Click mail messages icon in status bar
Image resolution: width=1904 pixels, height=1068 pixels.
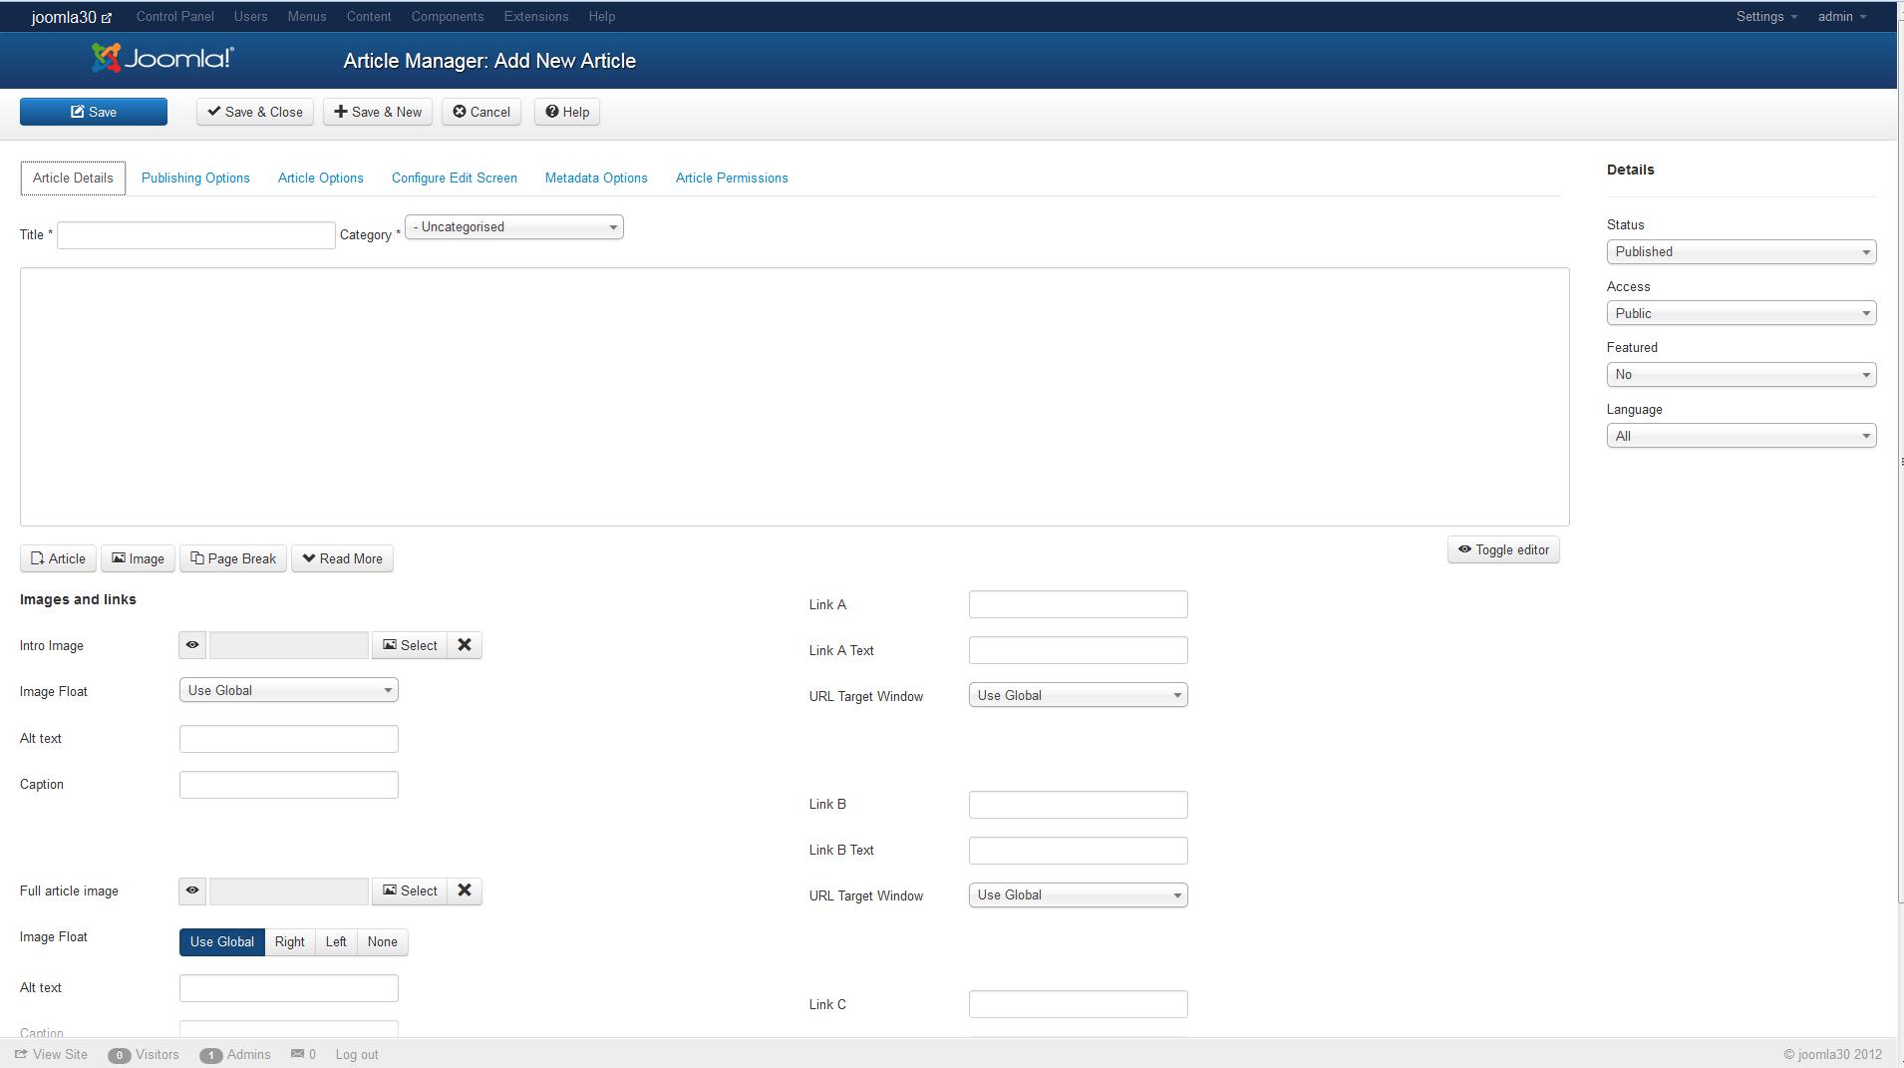(x=297, y=1054)
